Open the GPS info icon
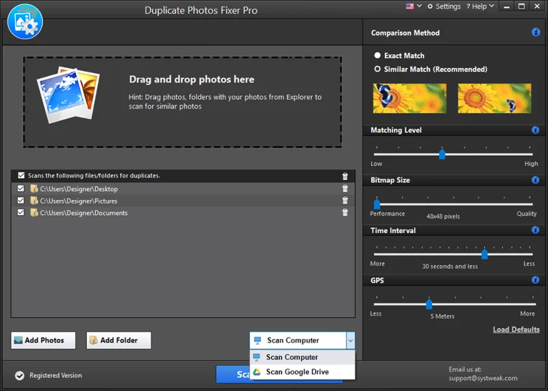 coord(535,280)
